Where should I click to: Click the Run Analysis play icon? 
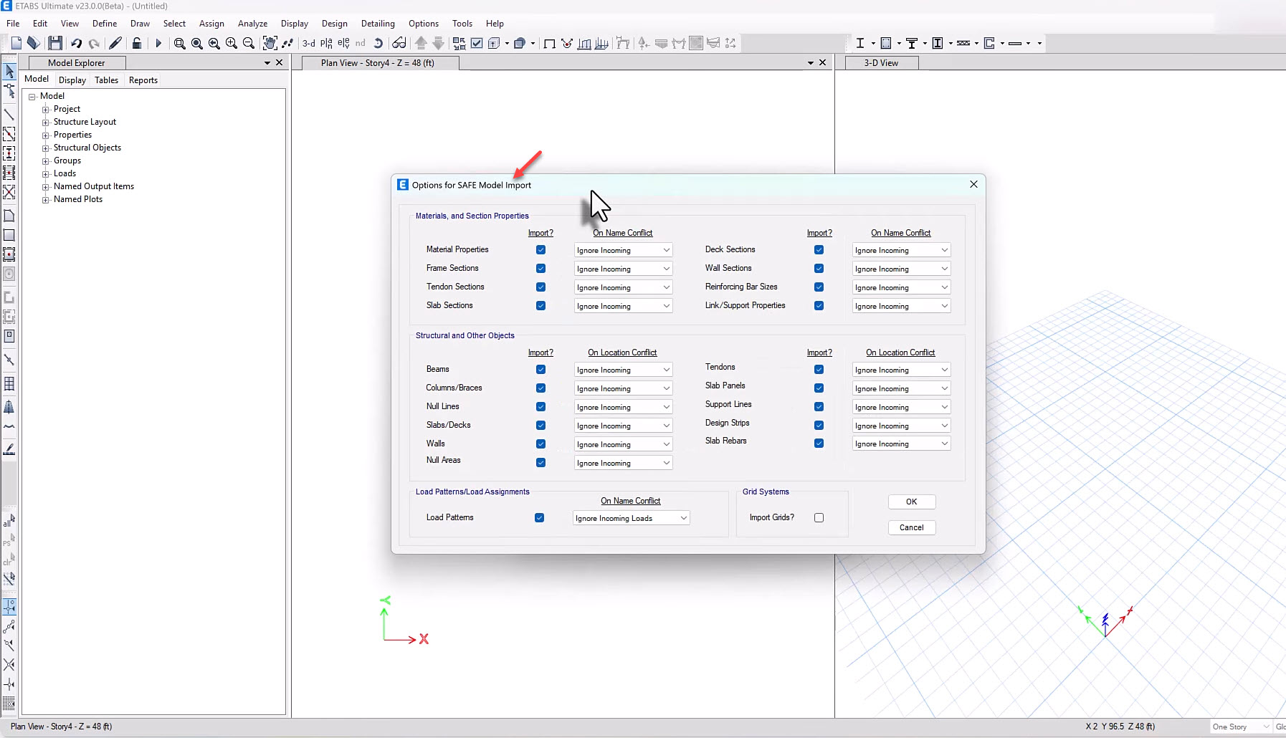click(158, 44)
